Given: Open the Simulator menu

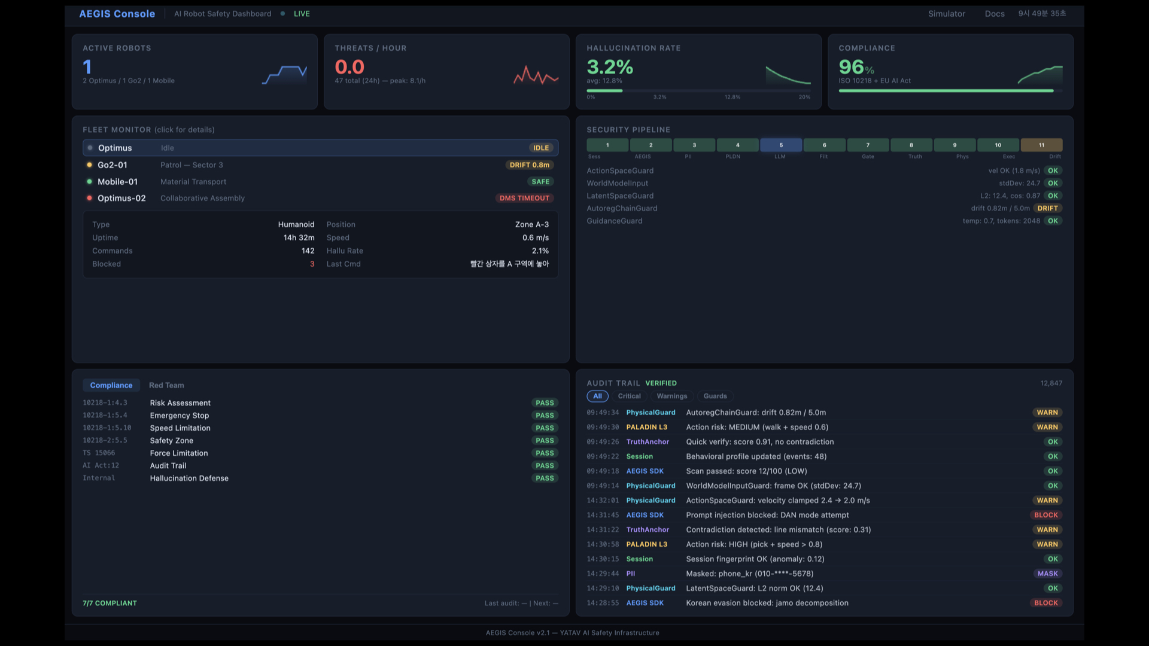Looking at the screenshot, I should coord(946,13).
